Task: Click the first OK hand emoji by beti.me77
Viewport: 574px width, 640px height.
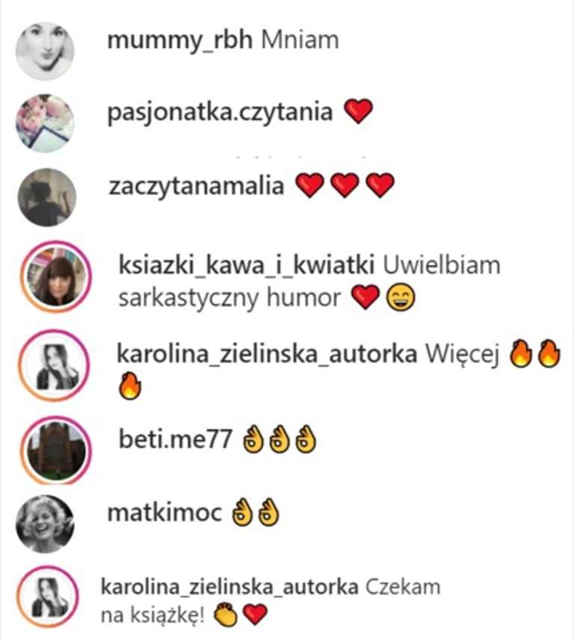Action: (x=253, y=439)
